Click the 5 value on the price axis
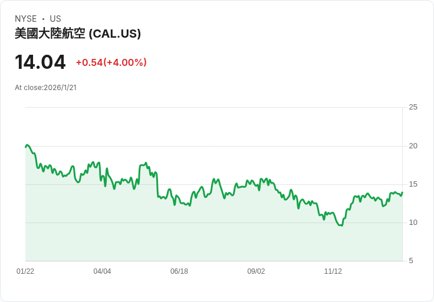Screen dimensions: 434x302 coord(411,261)
